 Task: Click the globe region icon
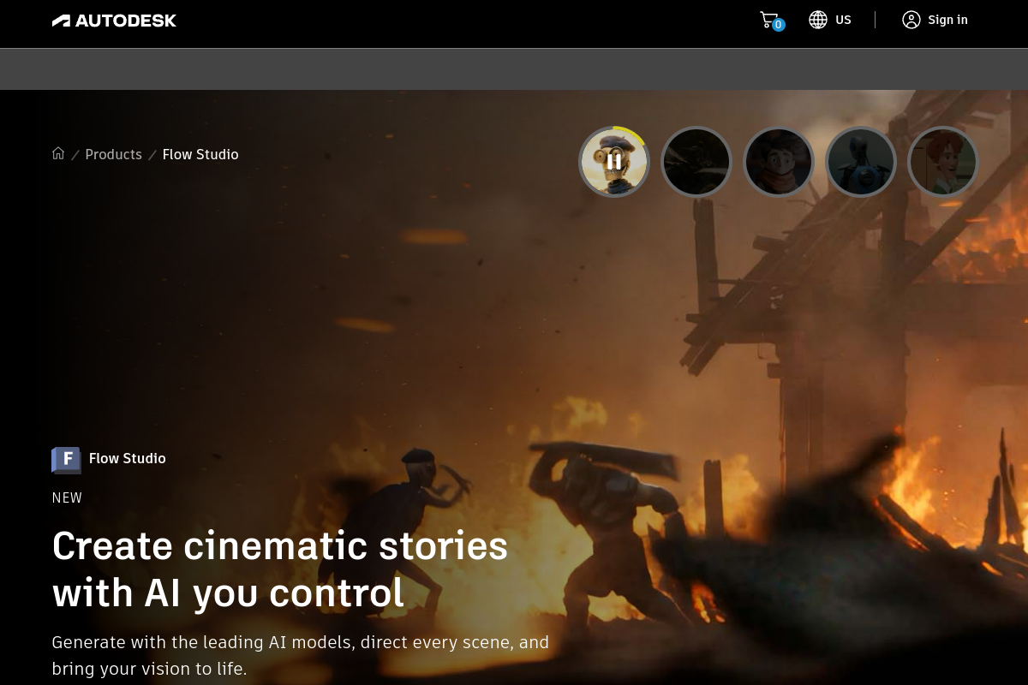pos(818,20)
